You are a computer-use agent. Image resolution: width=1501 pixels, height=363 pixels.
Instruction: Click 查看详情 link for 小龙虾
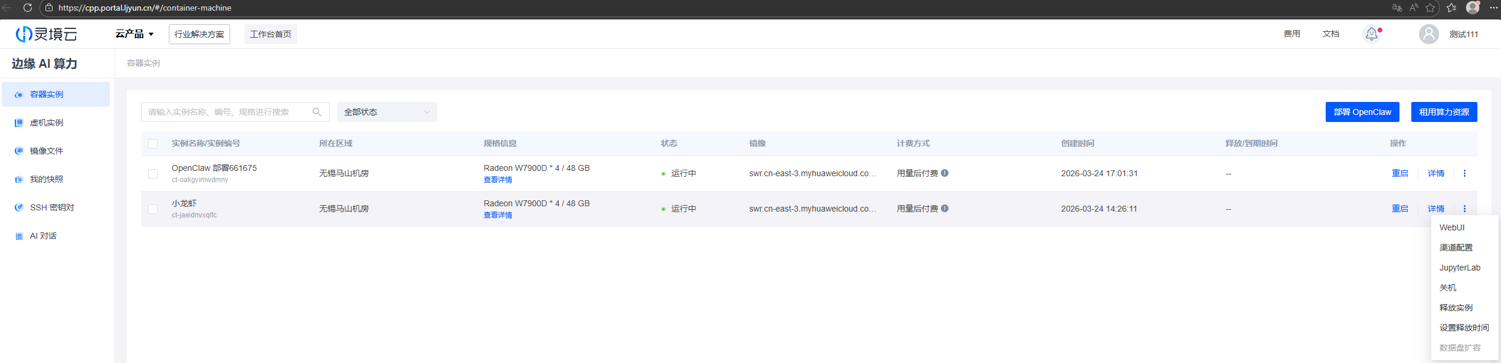pos(498,215)
